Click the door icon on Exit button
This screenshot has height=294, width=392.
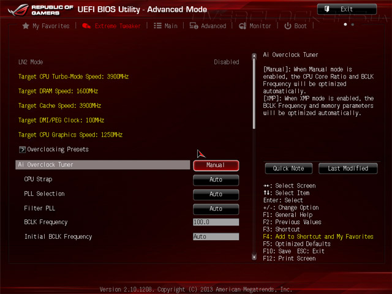point(326,9)
